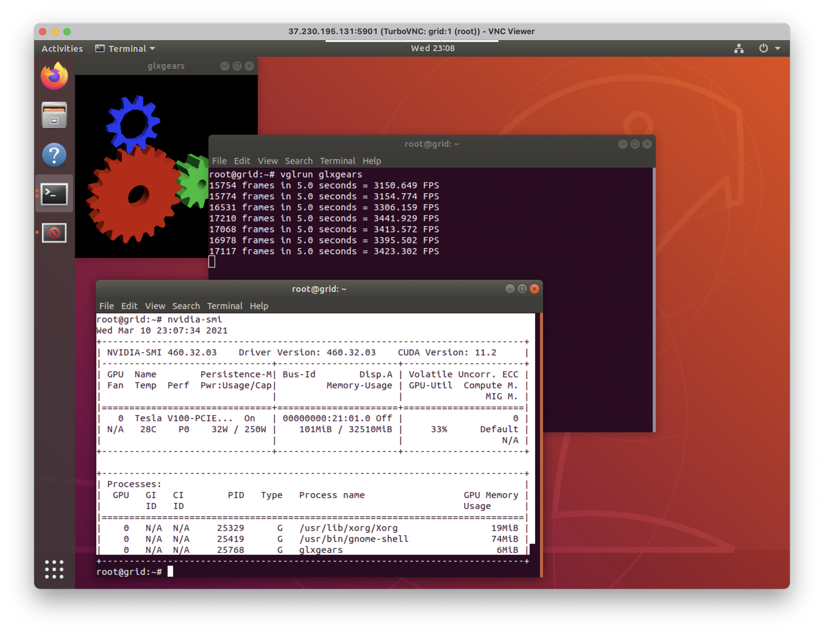Maximize the background vglrun terminal window

click(x=635, y=144)
